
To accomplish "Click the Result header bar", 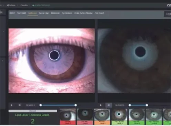I will click(x=33, y=111).
